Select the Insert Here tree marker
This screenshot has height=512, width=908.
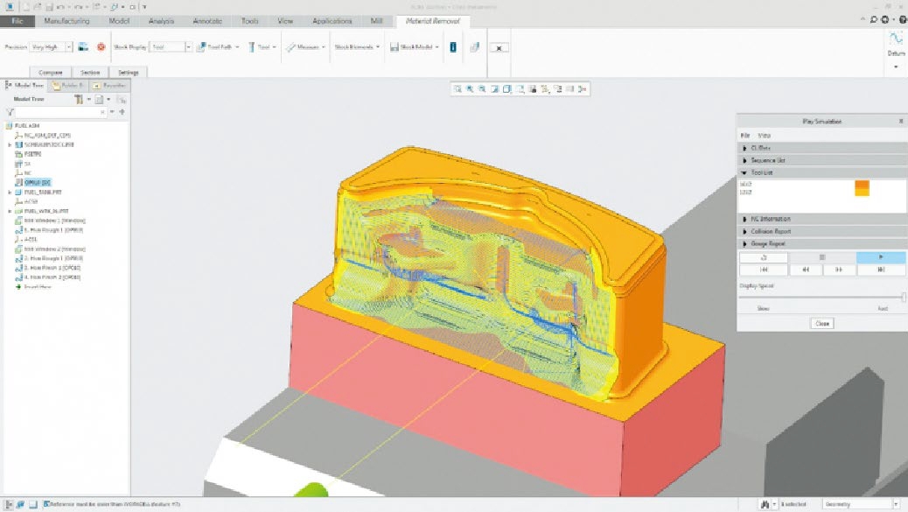point(33,287)
